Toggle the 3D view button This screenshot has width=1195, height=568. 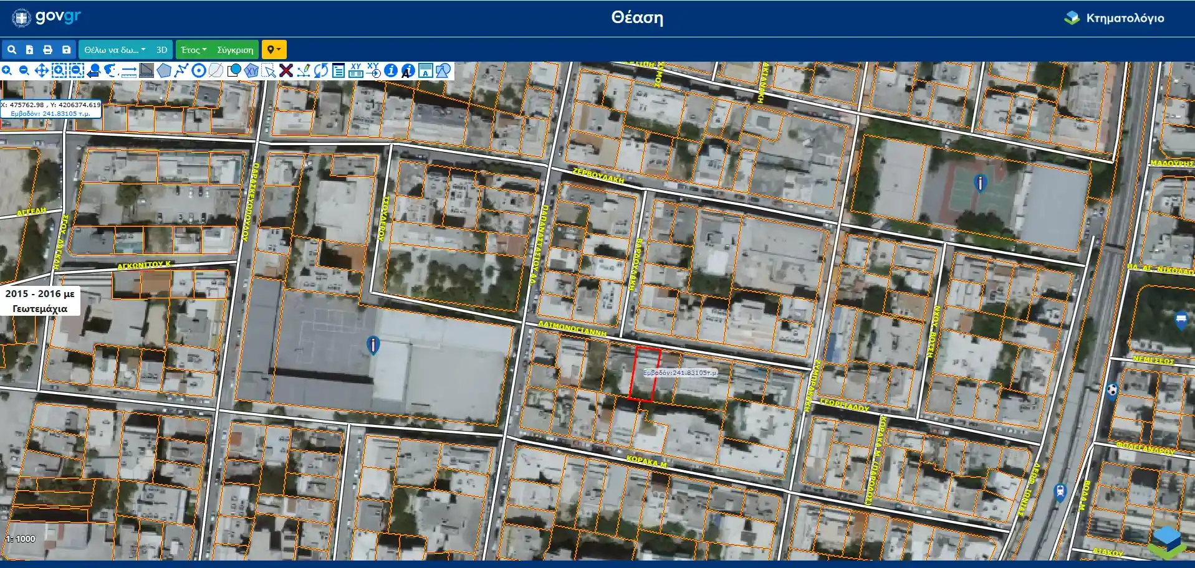[x=162, y=50]
